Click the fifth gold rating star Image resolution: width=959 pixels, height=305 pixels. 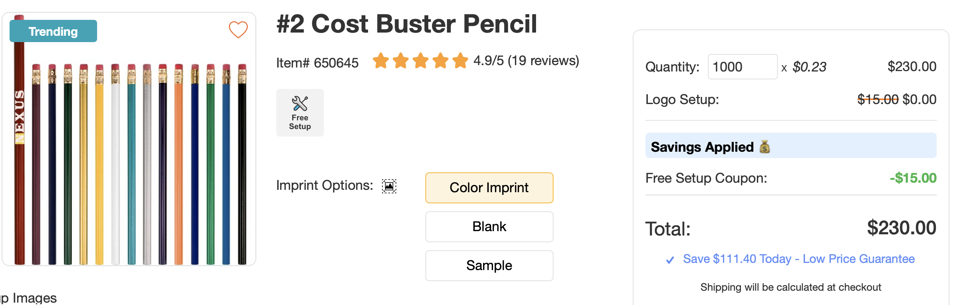point(460,61)
